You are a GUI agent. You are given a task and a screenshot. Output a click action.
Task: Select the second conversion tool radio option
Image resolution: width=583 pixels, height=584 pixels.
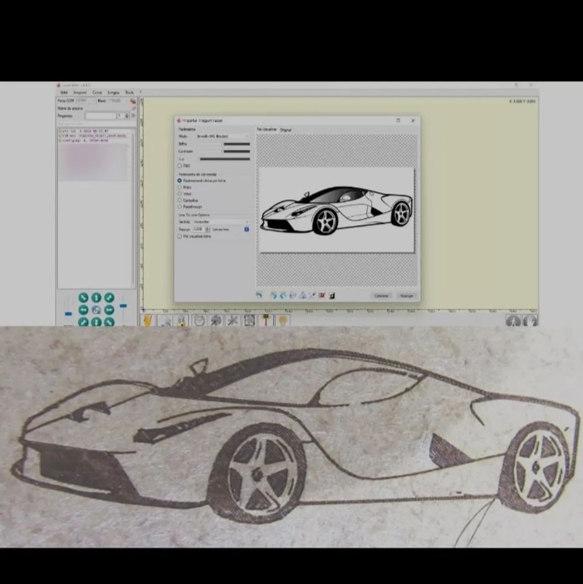[180, 187]
